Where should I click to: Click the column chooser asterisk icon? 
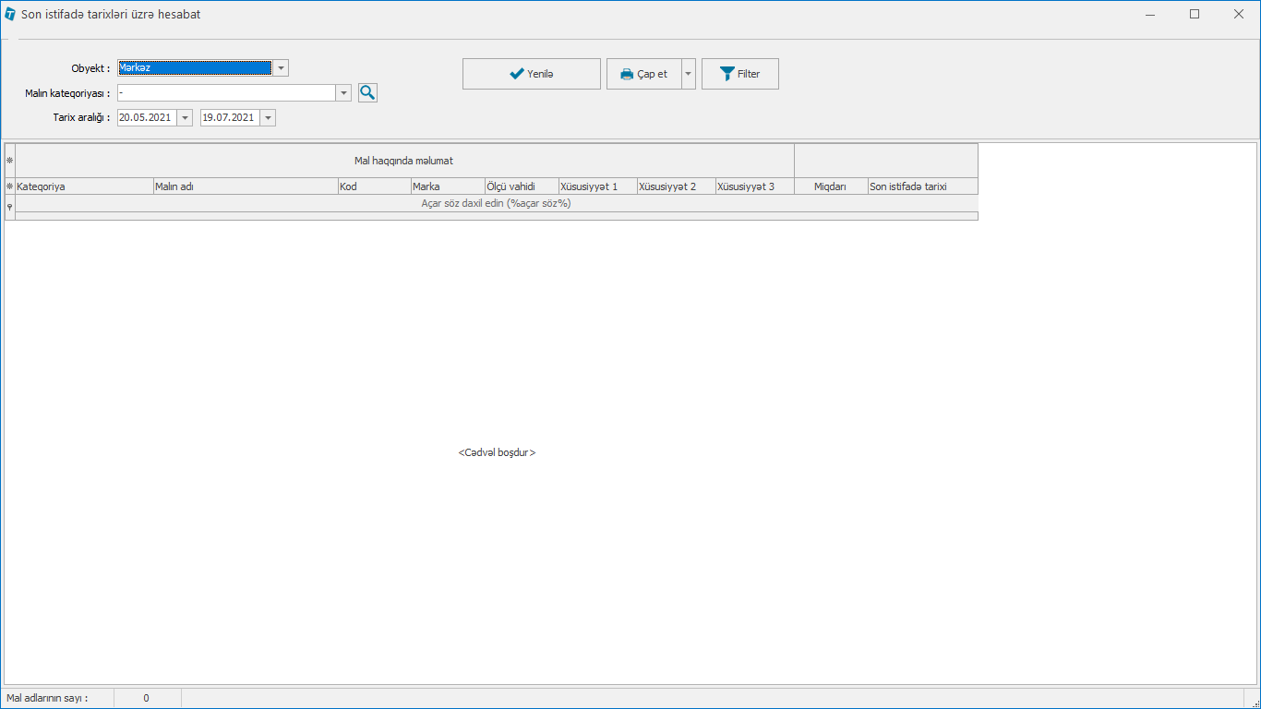tap(10, 186)
